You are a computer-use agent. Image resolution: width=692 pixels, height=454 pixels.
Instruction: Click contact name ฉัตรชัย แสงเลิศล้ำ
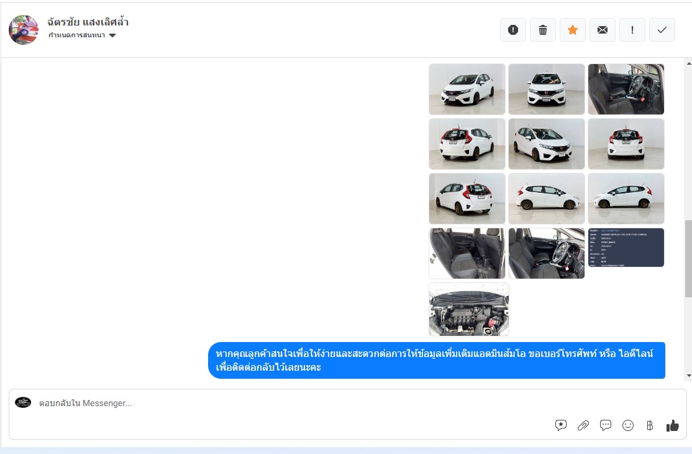(x=88, y=22)
